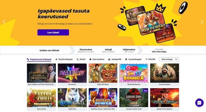This screenshot has height=112, width=206.
Task: Click the Sissemakse step in the how-it-works bar
Action: coord(86,50)
